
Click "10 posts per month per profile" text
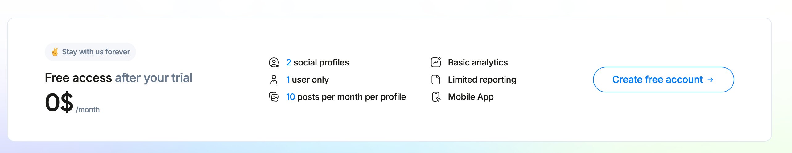click(x=346, y=97)
